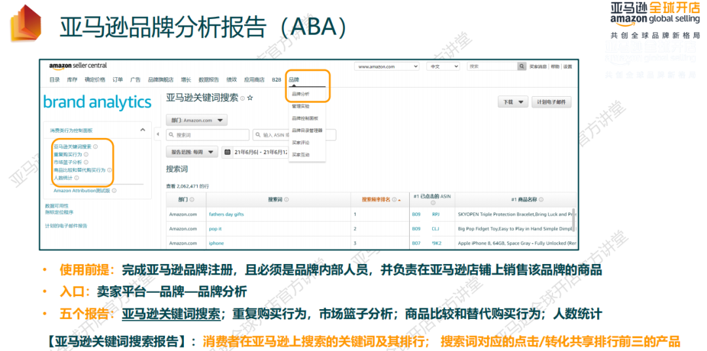
Task: Open the 报告范围: 每周 dropdown
Action: pyautogui.click(x=192, y=152)
